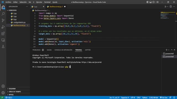The image size is (177, 99).
Task: Toggle the secondary side bar layout icon
Action: (153, 2)
